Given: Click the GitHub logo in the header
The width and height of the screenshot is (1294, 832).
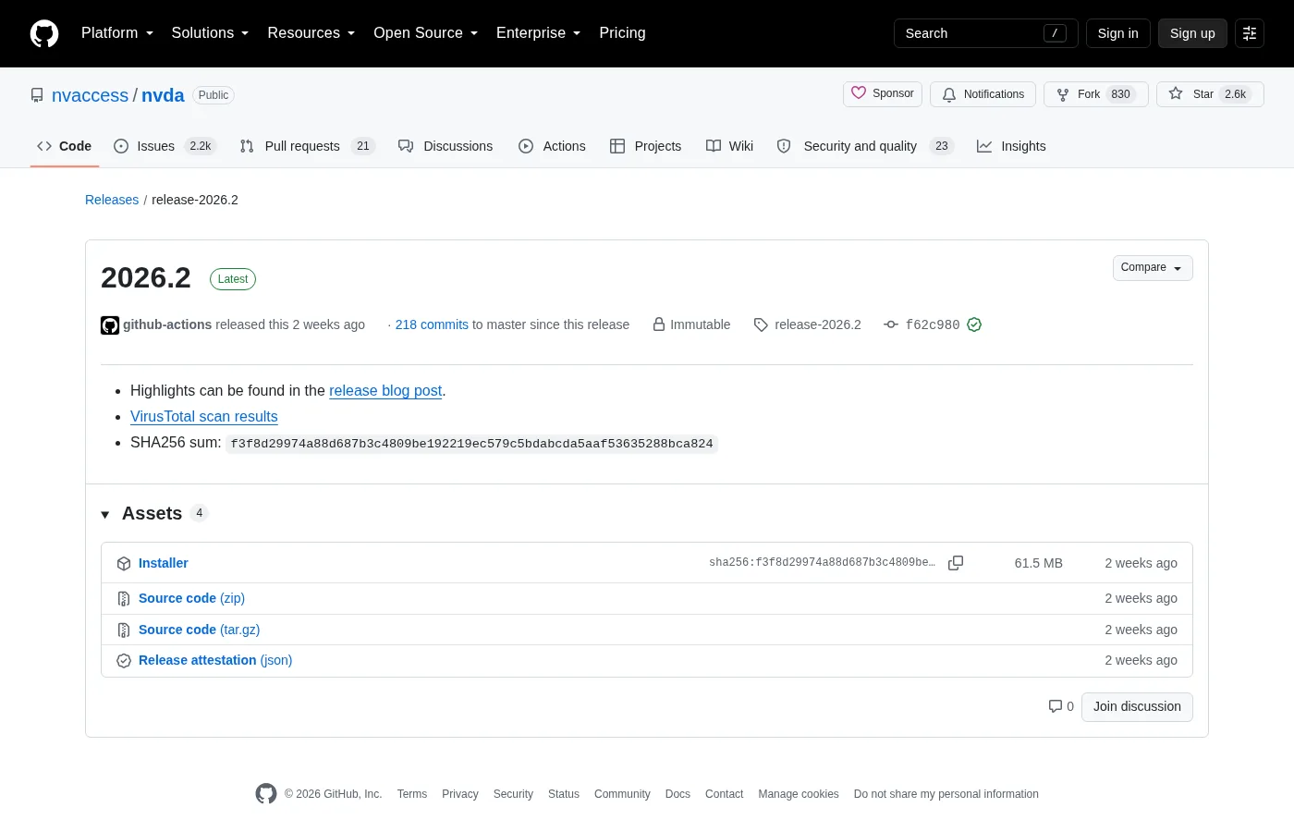Looking at the screenshot, I should (x=44, y=33).
